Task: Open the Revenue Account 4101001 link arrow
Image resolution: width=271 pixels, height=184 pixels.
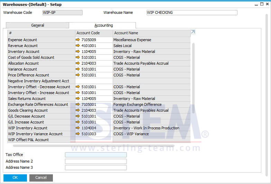Action: coord(77,46)
